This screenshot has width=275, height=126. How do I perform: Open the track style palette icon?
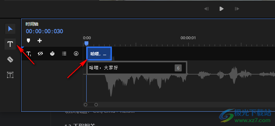52,54
